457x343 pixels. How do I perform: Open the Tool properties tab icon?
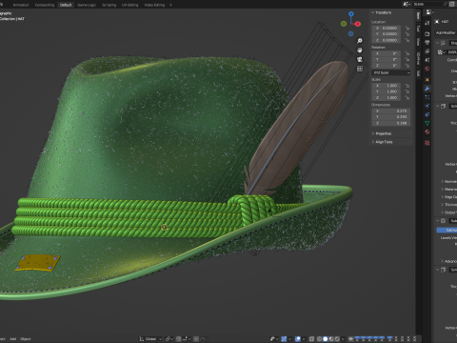coord(427,23)
